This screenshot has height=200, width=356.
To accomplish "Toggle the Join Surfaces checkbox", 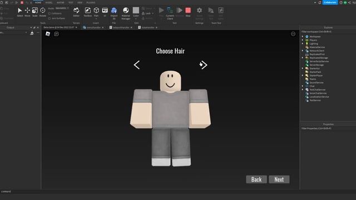I will 50,18.
